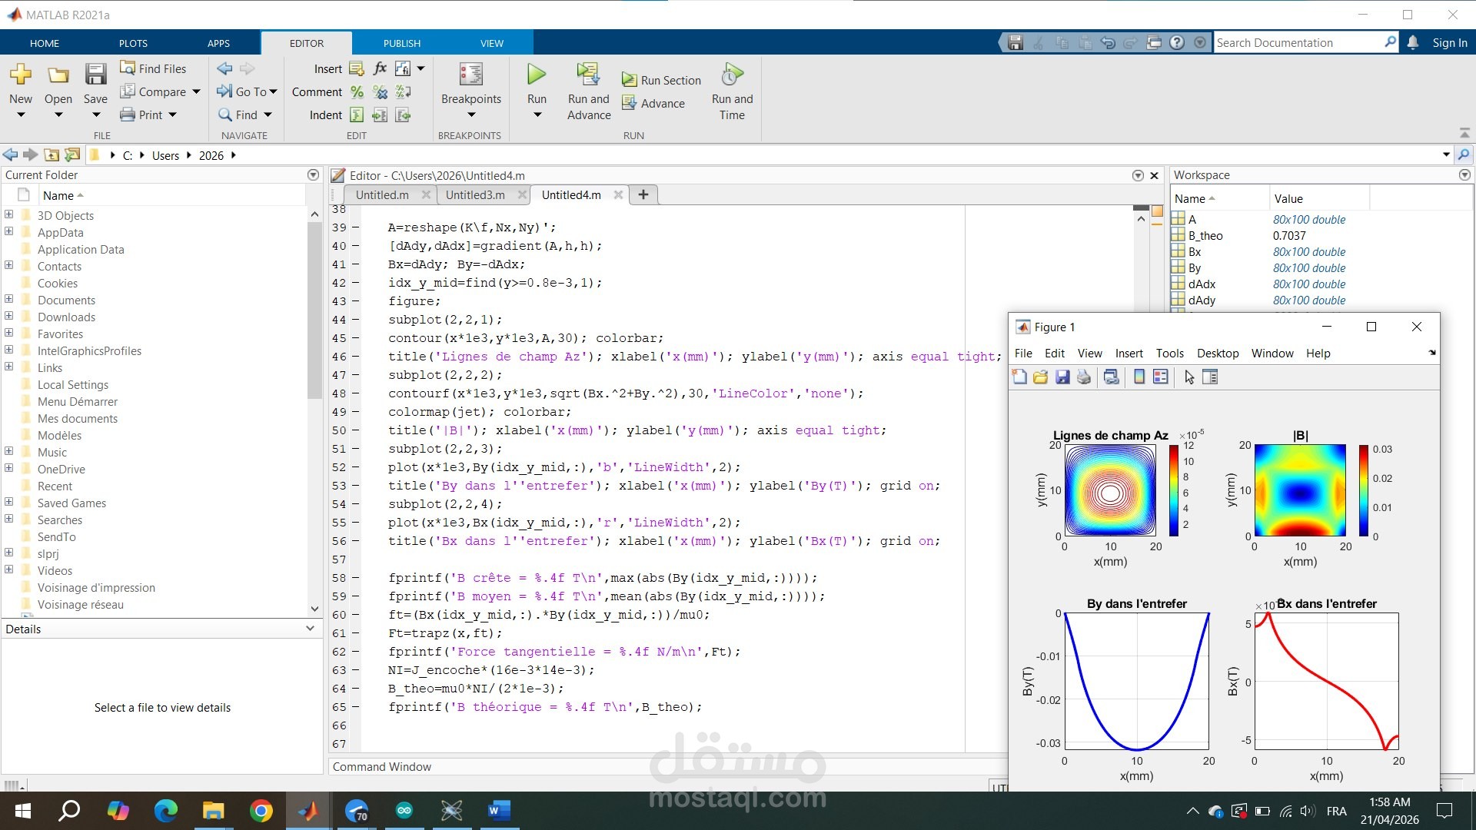Screen dimensions: 1476x830
Task: Click the Run Section button
Action: coord(662,80)
